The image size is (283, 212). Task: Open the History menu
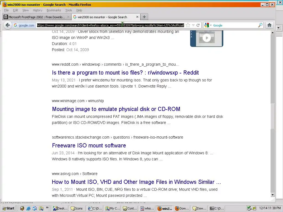38,10
